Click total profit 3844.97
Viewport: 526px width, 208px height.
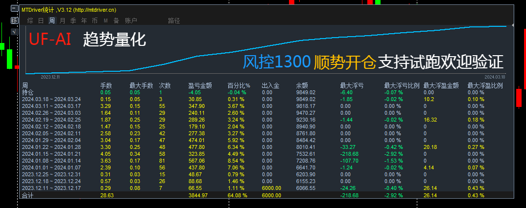point(198,195)
